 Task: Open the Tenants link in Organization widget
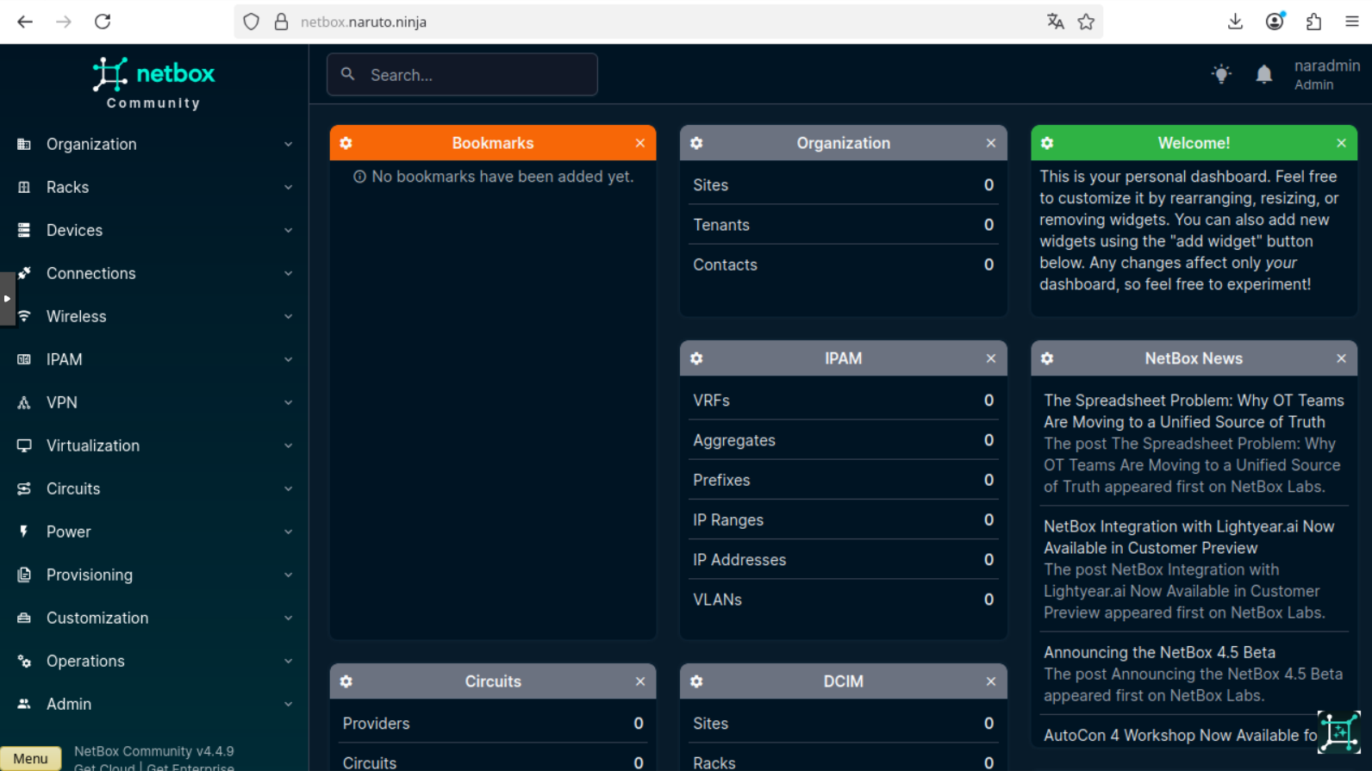[x=721, y=225]
